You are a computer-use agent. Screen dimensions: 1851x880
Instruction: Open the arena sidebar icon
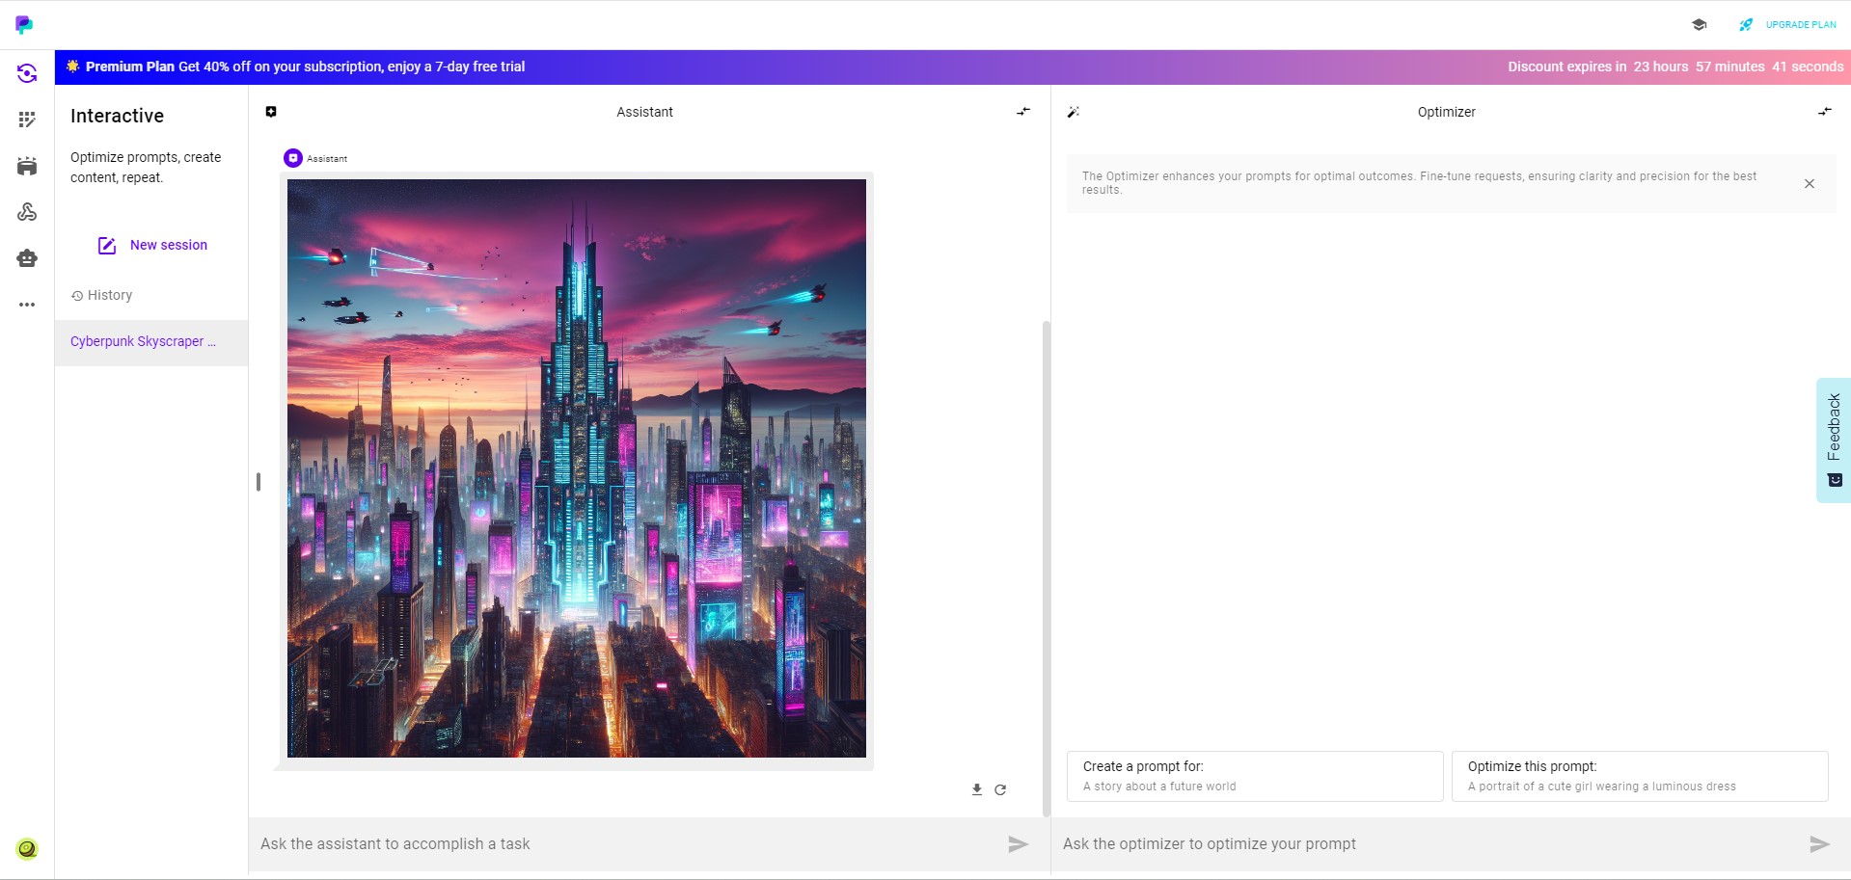tap(27, 166)
